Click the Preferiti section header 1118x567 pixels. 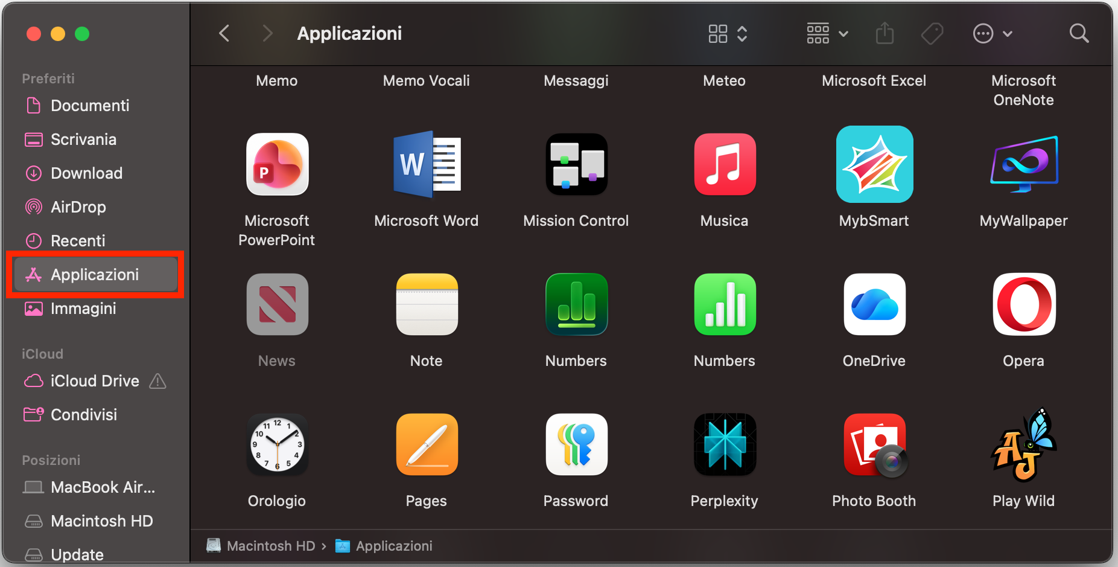[x=48, y=78]
